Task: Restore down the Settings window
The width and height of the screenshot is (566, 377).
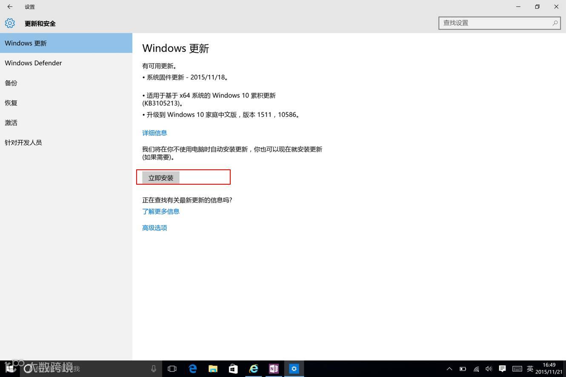Action: click(537, 7)
